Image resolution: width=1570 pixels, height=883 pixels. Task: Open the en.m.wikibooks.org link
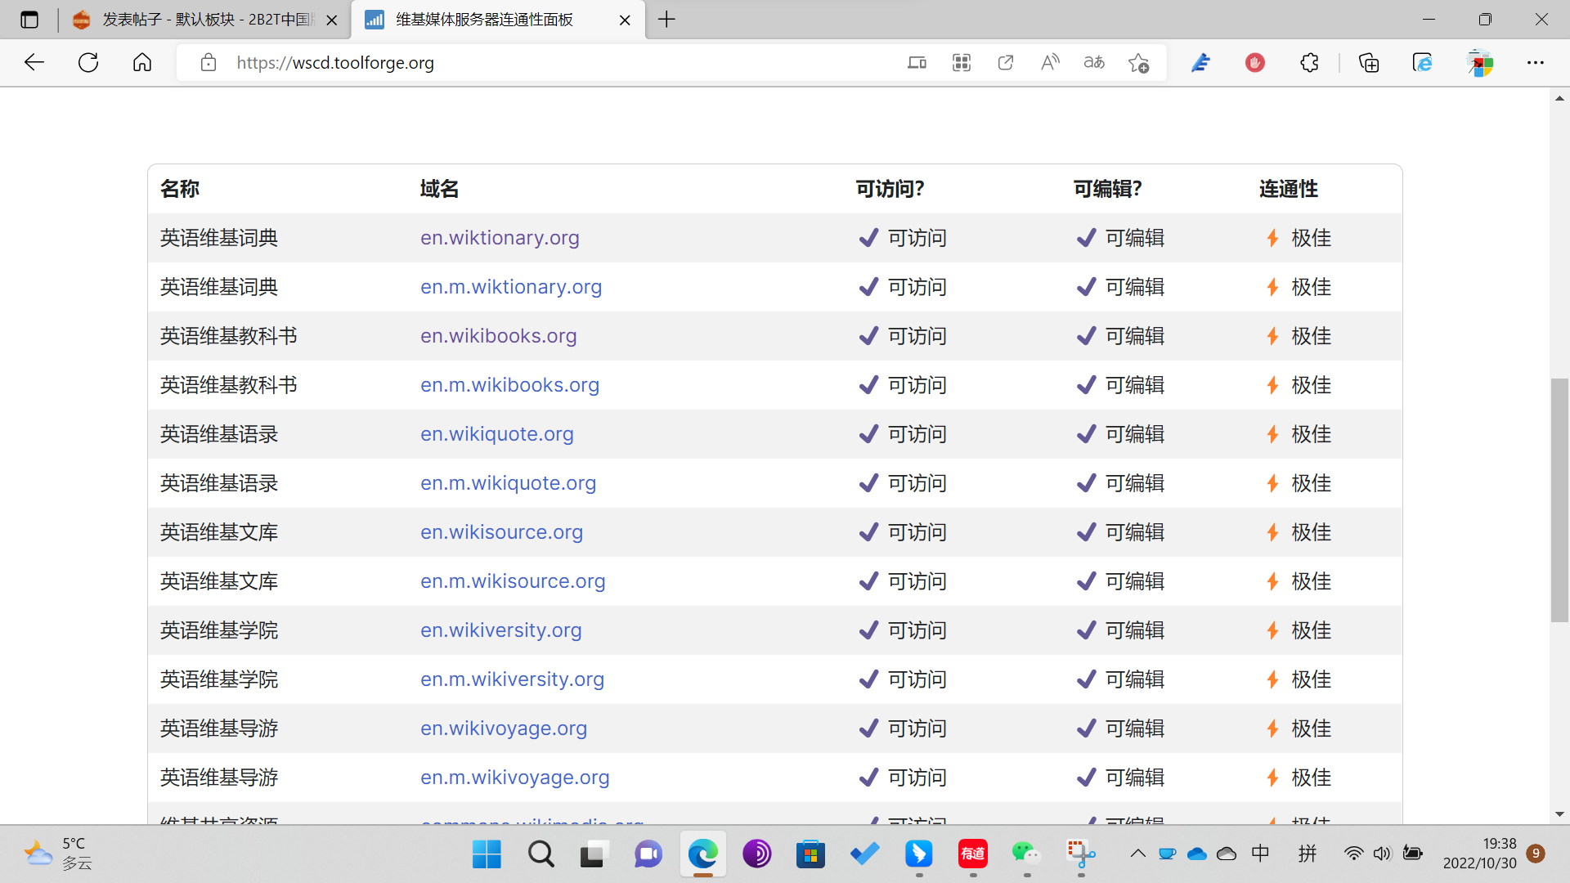[x=509, y=385]
